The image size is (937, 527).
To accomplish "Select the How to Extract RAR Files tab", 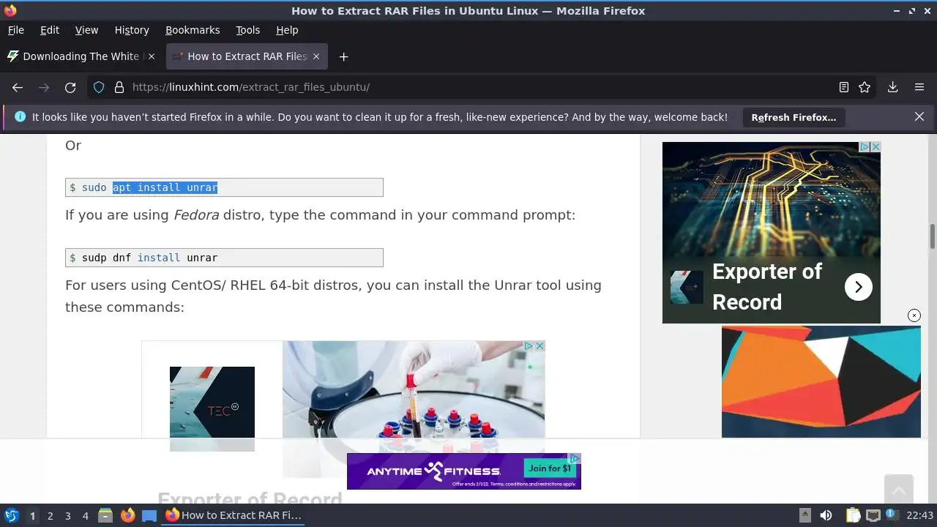I will (x=247, y=56).
